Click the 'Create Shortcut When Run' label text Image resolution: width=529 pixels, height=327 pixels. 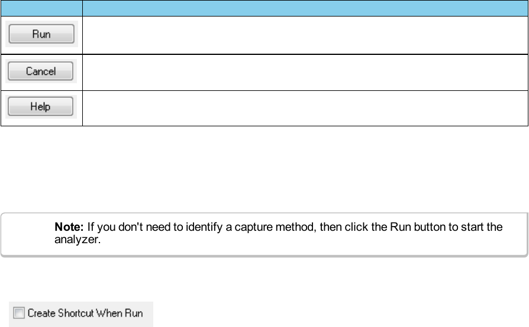[85, 313]
